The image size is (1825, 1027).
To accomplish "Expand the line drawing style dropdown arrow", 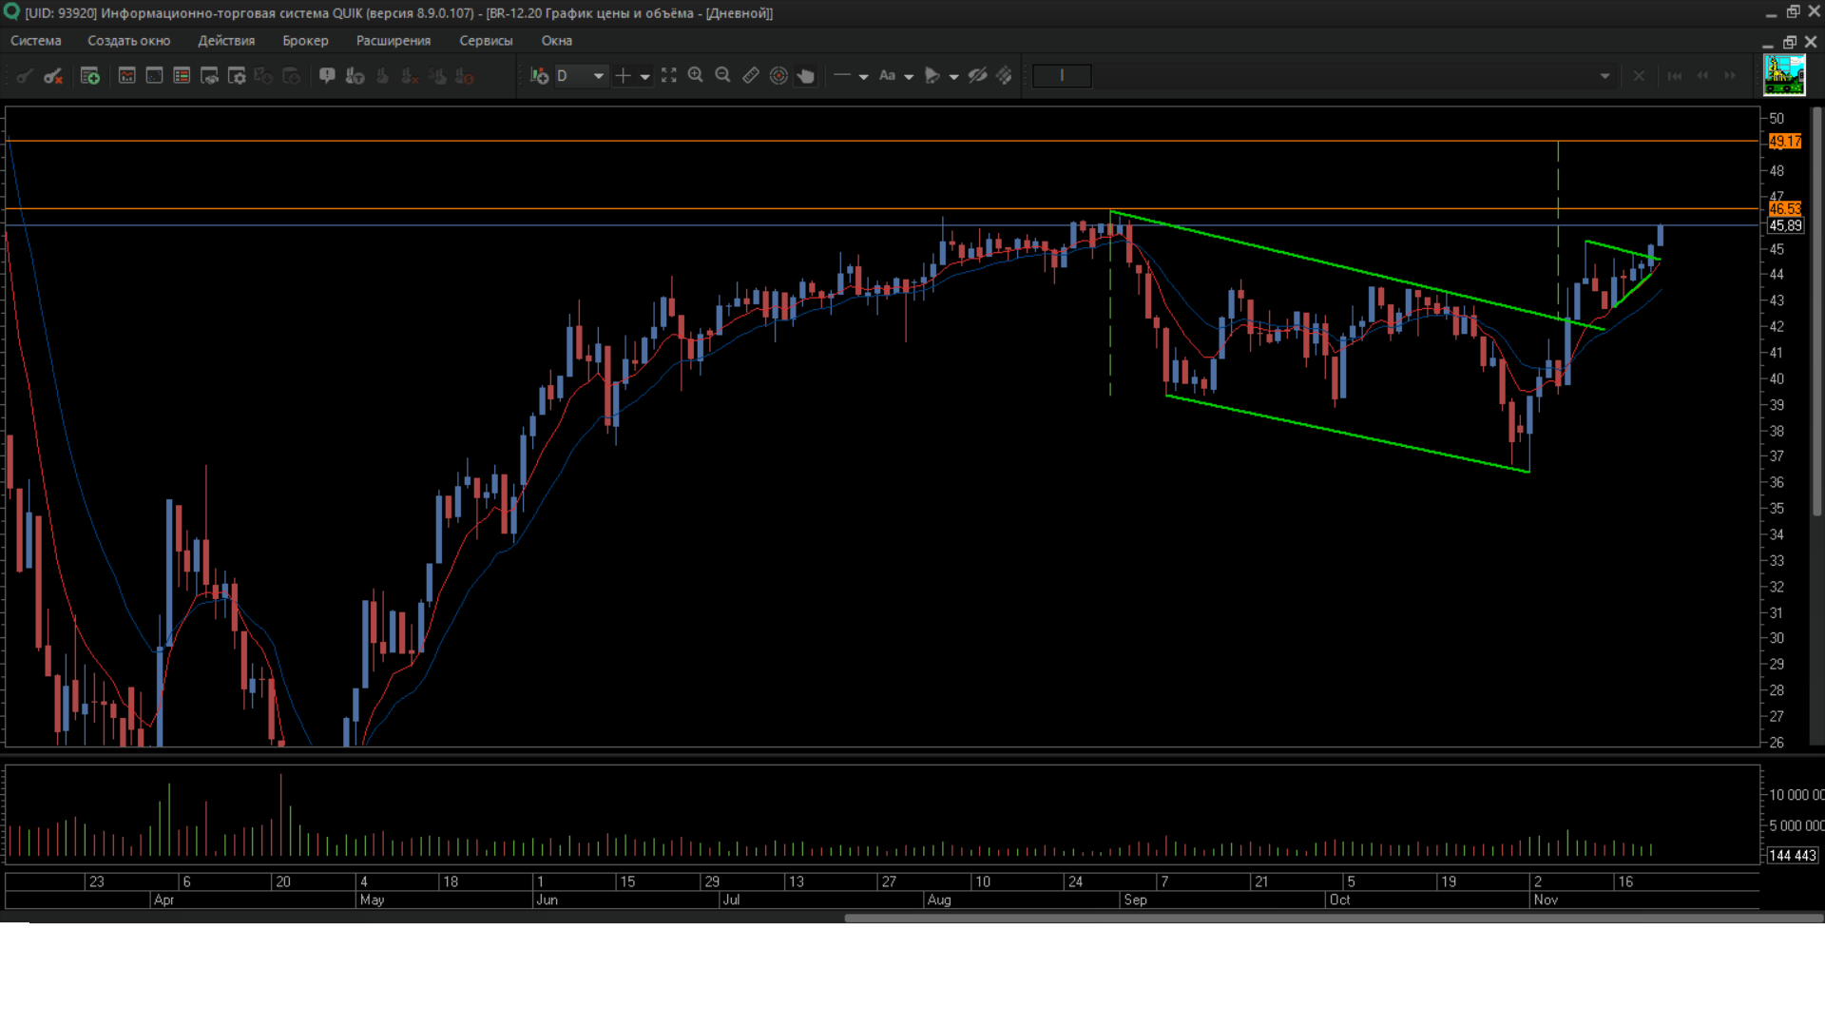I will 863,76.
